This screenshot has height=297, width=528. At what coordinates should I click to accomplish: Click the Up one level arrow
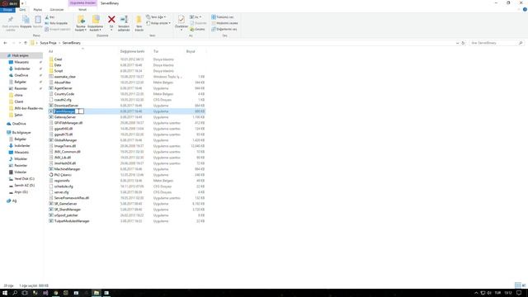(26, 43)
